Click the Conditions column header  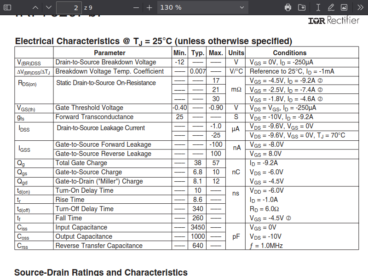289,53
